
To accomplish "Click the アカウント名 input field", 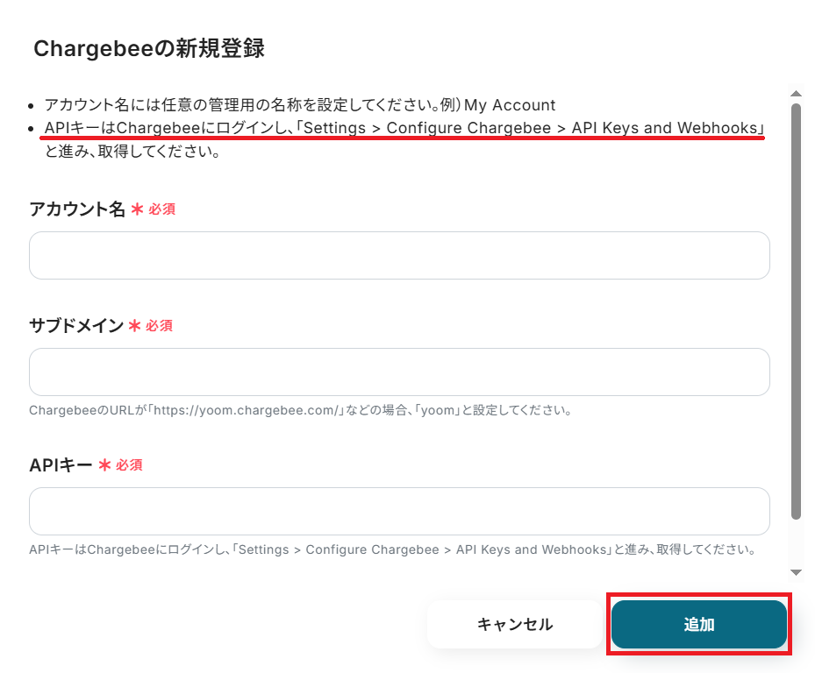I will (x=399, y=256).
